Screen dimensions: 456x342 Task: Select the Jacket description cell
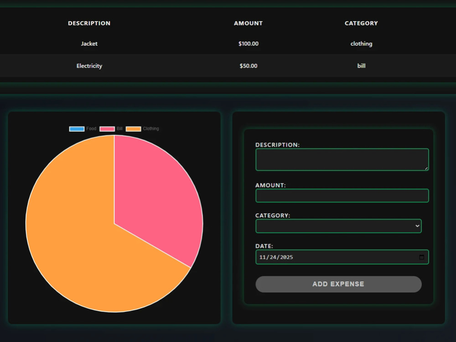pos(89,44)
